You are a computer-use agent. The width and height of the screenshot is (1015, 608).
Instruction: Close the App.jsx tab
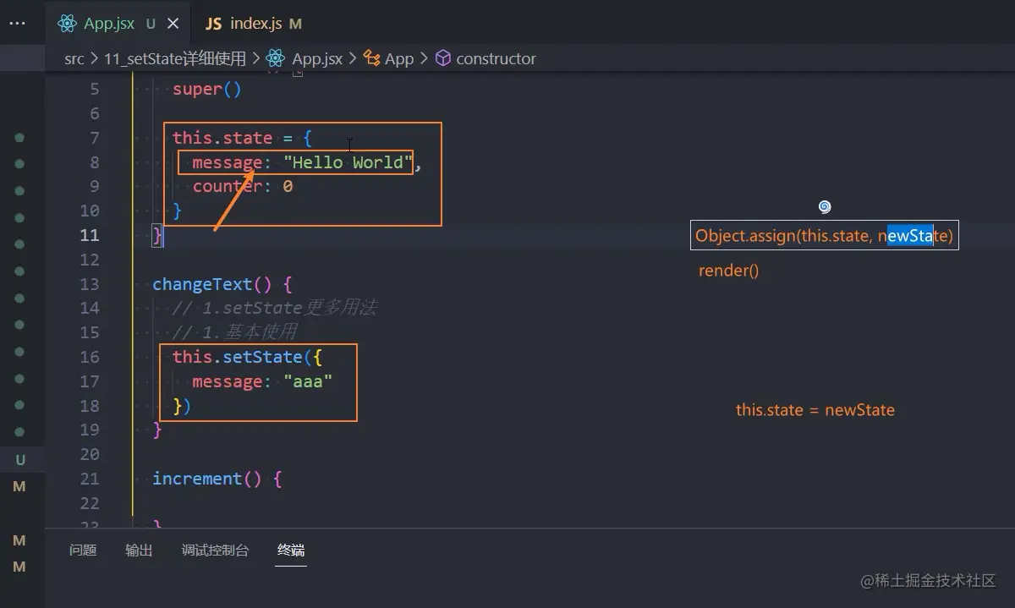[173, 24]
